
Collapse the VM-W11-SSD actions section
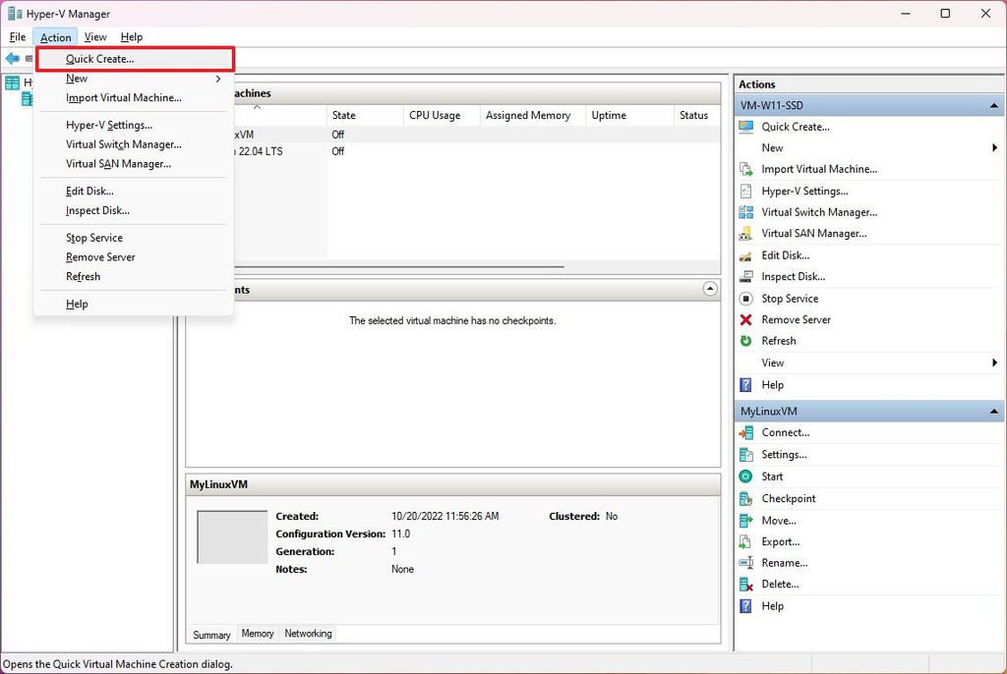(x=992, y=104)
